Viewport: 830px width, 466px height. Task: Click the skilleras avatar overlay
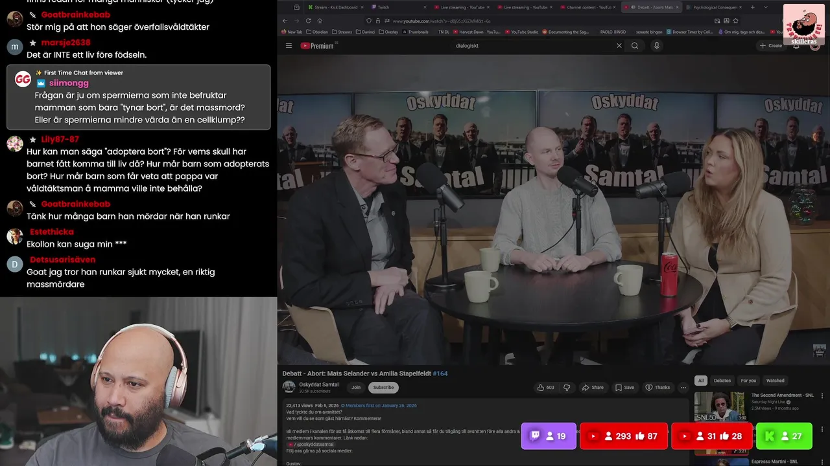[804, 25]
